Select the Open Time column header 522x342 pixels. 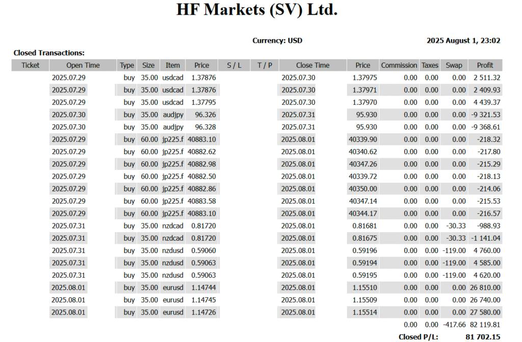83,65
